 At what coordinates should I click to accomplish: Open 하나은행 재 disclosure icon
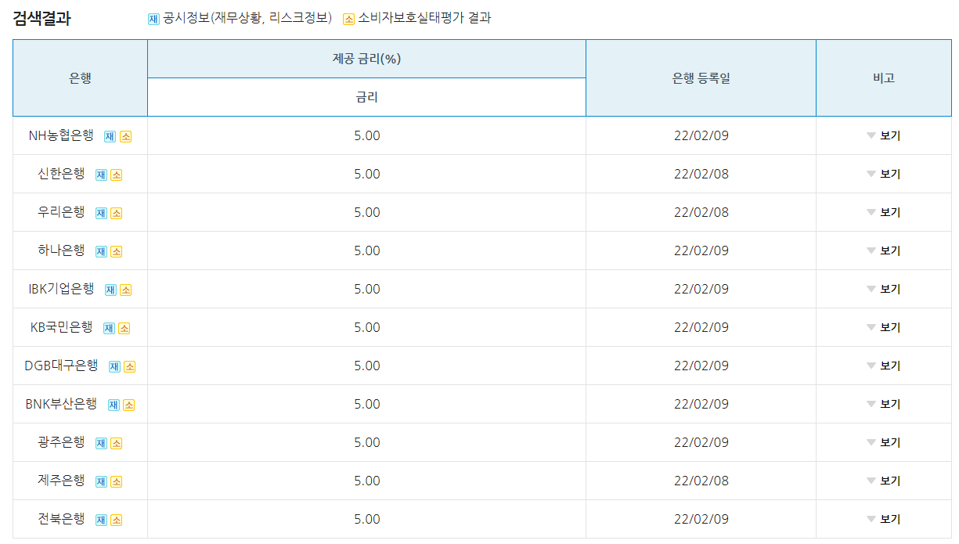[x=101, y=251]
